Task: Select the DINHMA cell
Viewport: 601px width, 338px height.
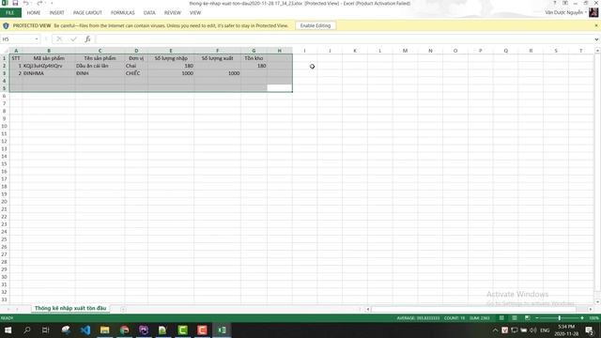Action: point(49,73)
